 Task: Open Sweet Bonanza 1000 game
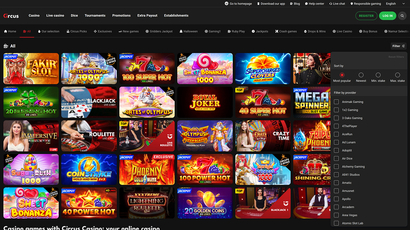click(x=205, y=69)
